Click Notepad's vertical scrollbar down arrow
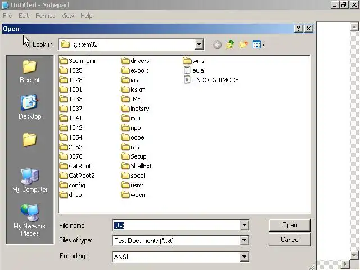 354,255
